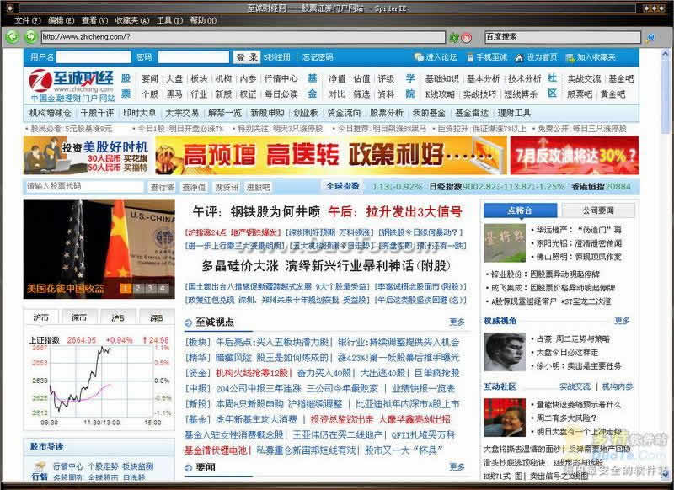The image size is (674, 490).
Task: Switch to the 深市 chart tab
Action: pyautogui.click(x=78, y=317)
